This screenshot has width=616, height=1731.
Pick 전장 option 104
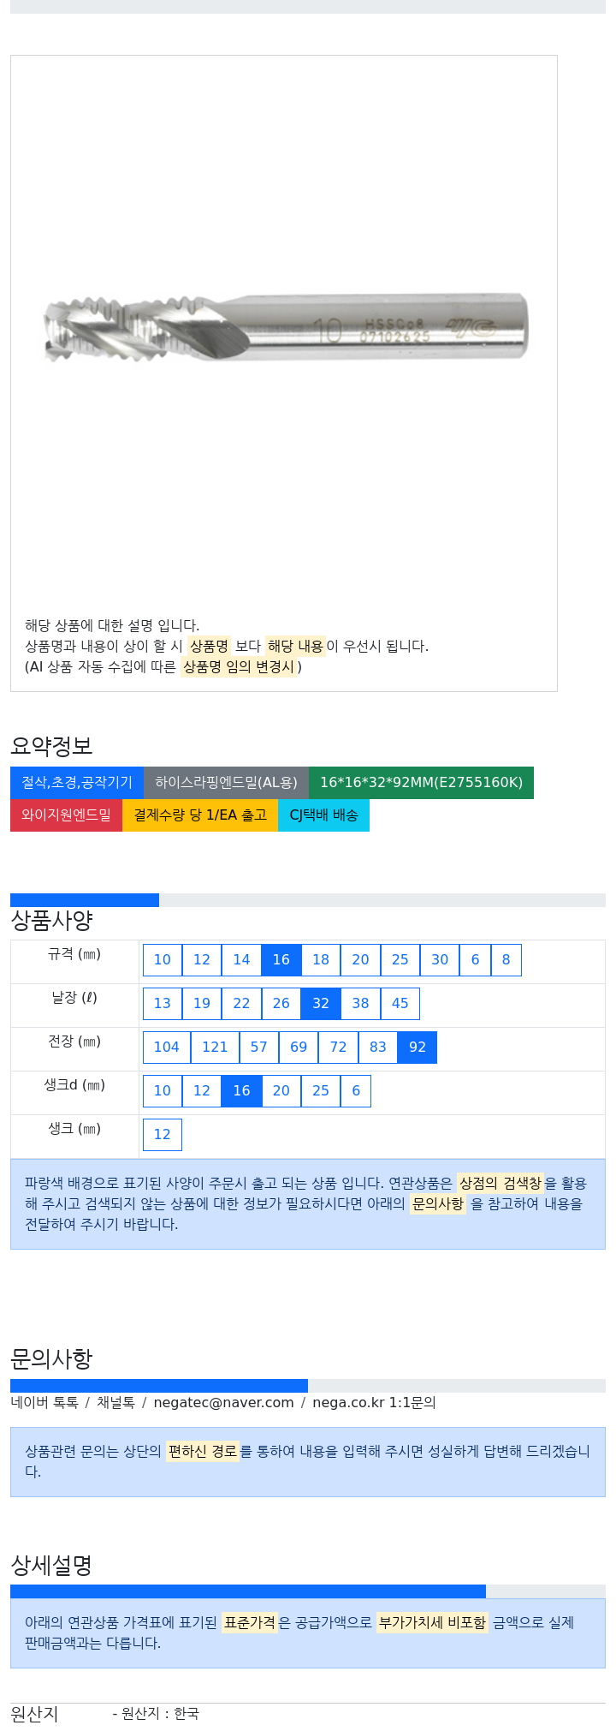(167, 1048)
